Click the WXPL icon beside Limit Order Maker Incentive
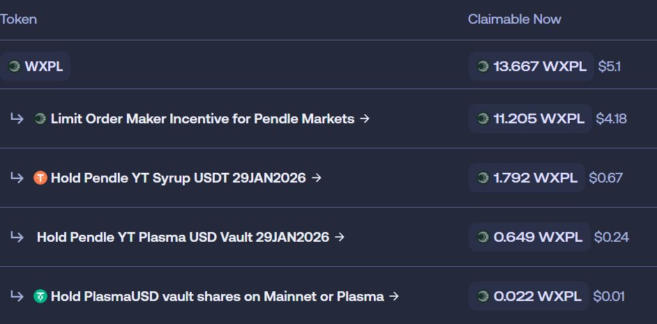Image resolution: width=657 pixels, height=324 pixels. coord(40,118)
